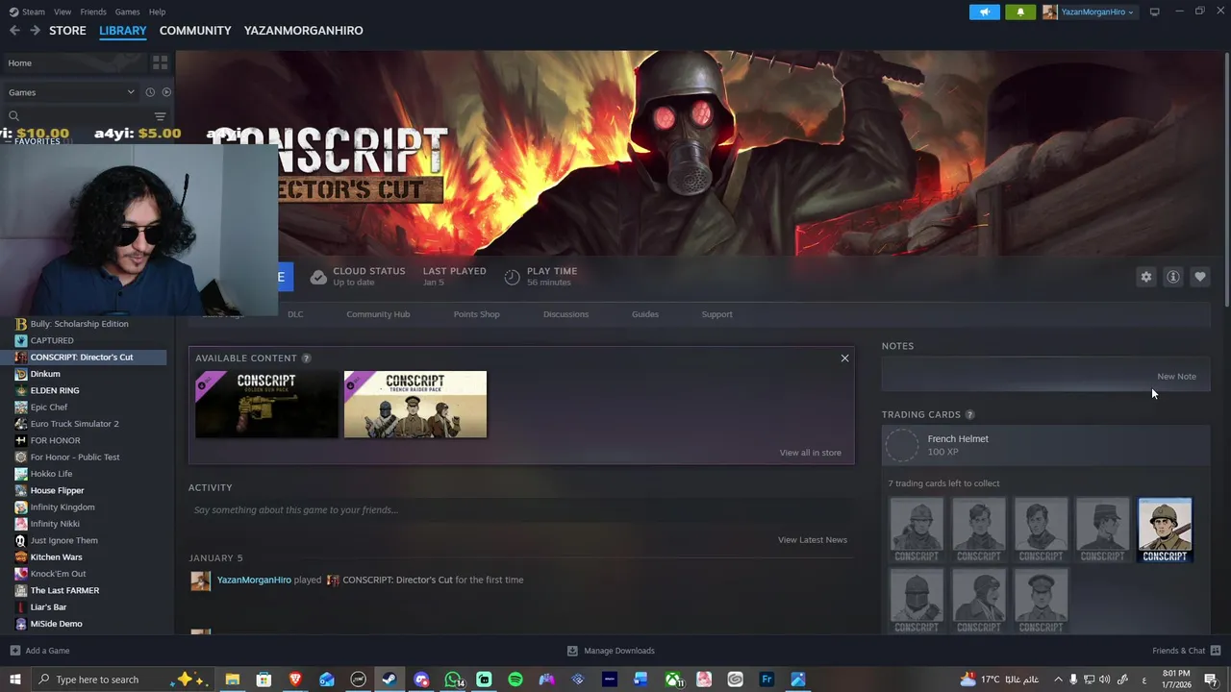Open the Guides tab
Screen dimensions: 1231x692
coord(645,314)
